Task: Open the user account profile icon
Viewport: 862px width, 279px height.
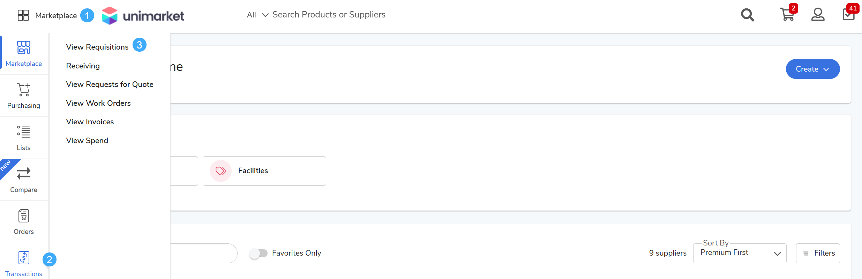Action: coord(818,15)
